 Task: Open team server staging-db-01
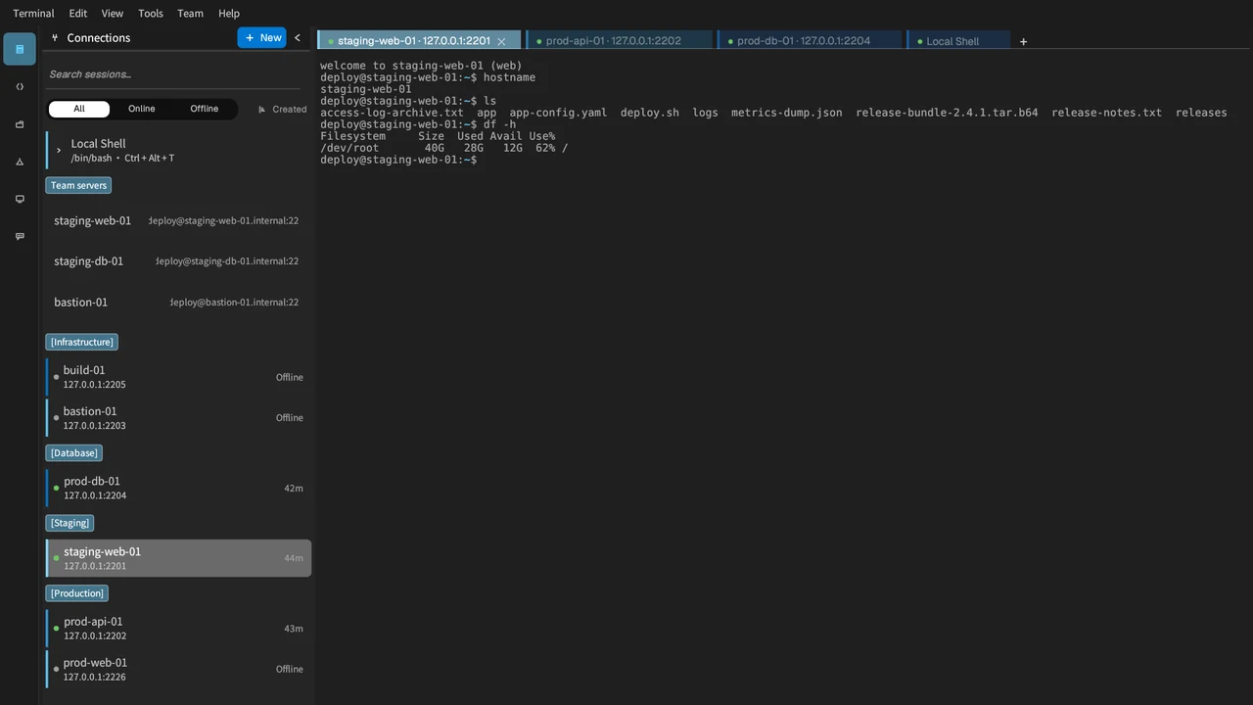click(176, 261)
